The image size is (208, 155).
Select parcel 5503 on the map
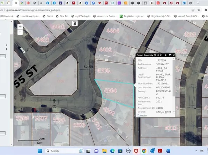point(79,125)
